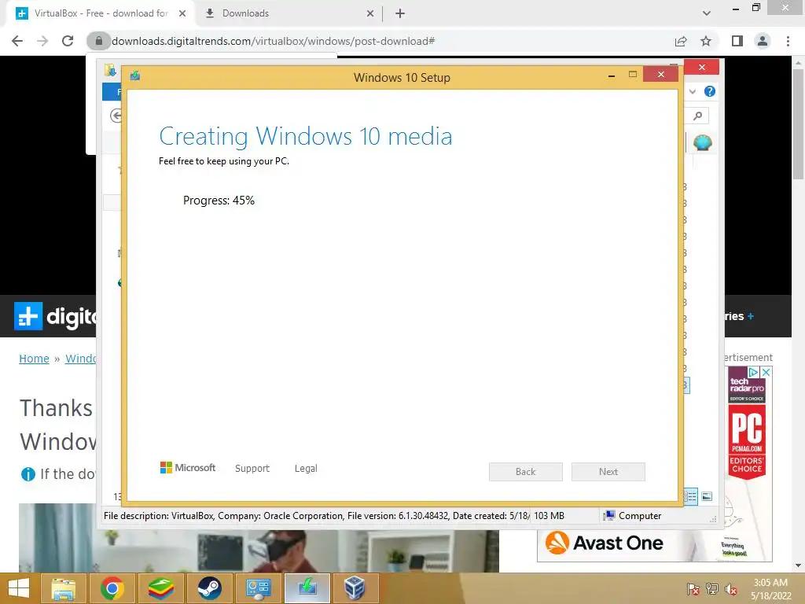Click the muted volume tray icon
The image size is (805, 604).
pos(731,589)
